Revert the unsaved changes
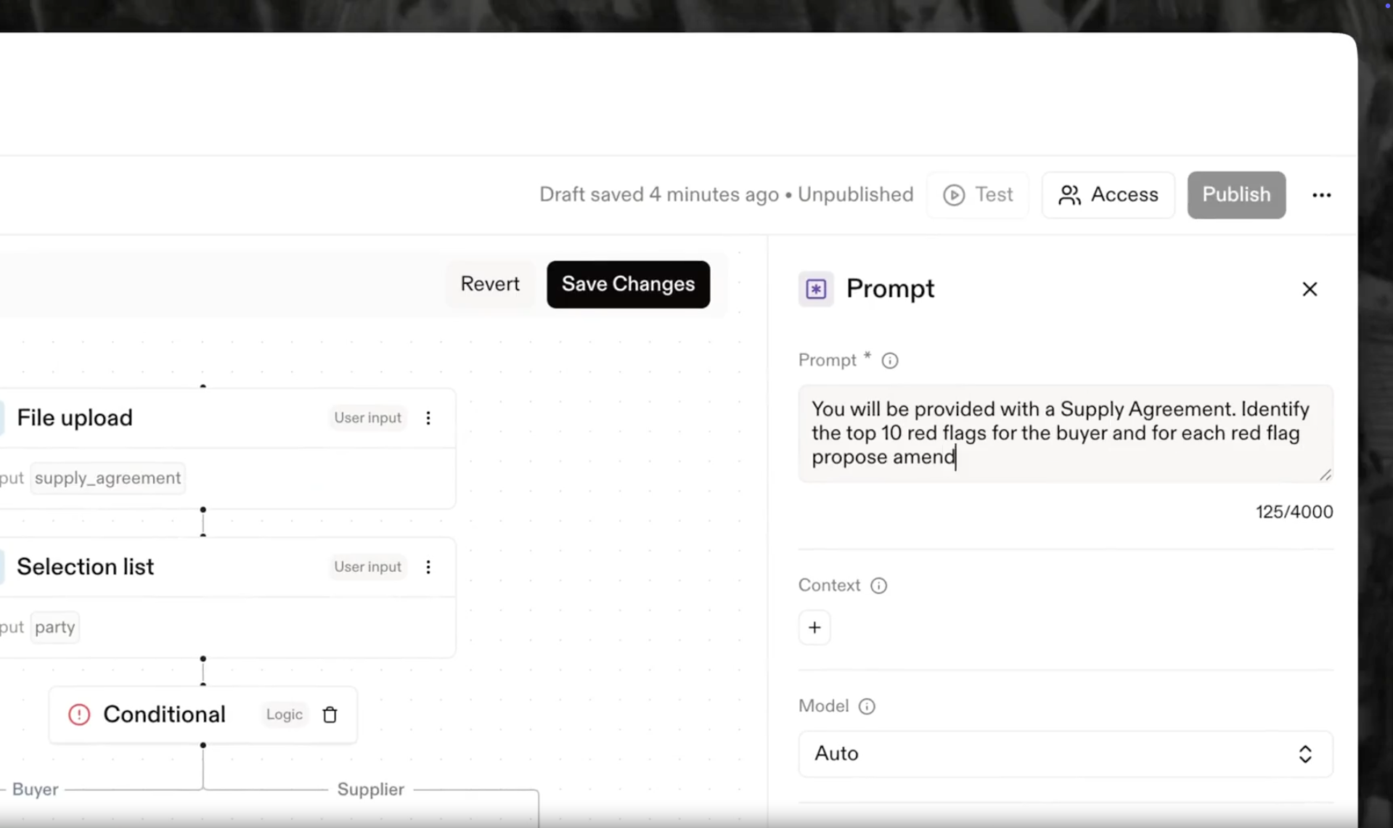The height and width of the screenshot is (828, 1393). coord(490,284)
